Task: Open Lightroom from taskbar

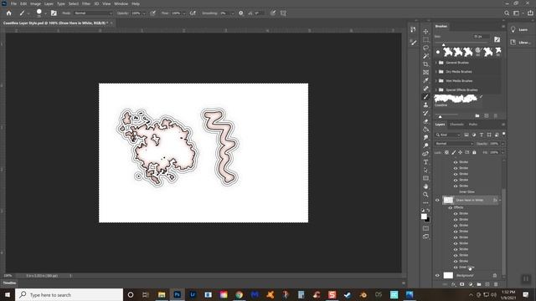Action: point(193,295)
